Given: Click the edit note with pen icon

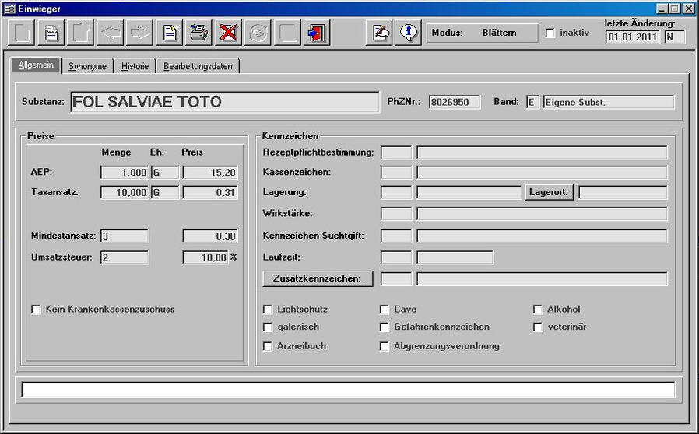Looking at the screenshot, I should (x=379, y=33).
